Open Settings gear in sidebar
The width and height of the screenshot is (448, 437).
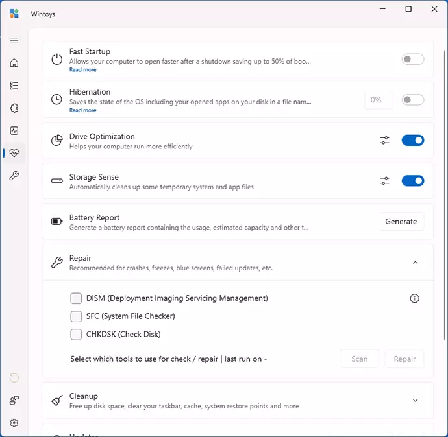tap(14, 423)
